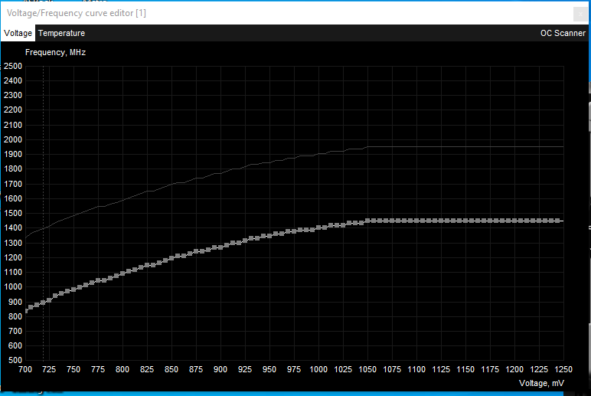
Task: Select the curve point at 800 mV
Action: pyautogui.click(x=122, y=273)
